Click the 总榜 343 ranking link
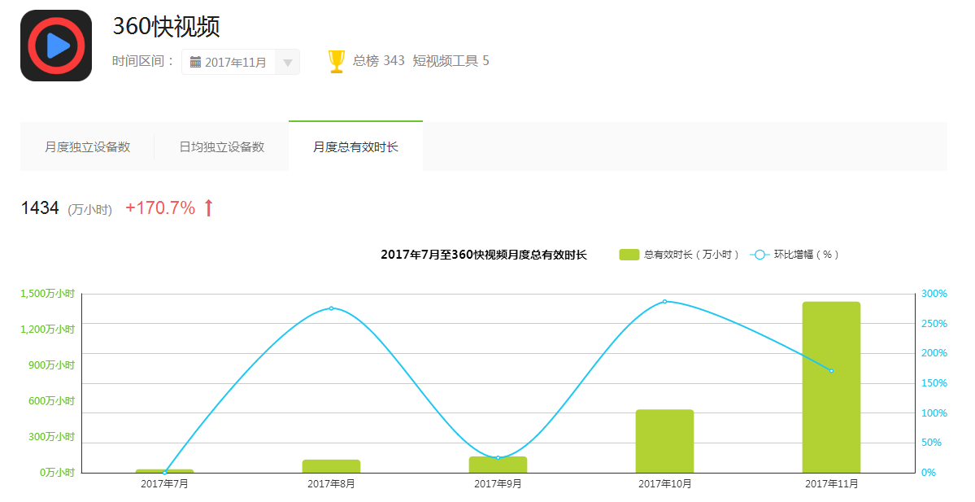The width and height of the screenshot is (975, 502). click(x=378, y=61)
